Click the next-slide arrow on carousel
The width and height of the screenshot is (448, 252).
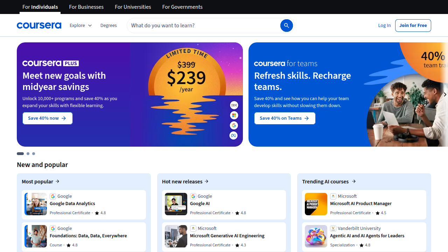444,94
